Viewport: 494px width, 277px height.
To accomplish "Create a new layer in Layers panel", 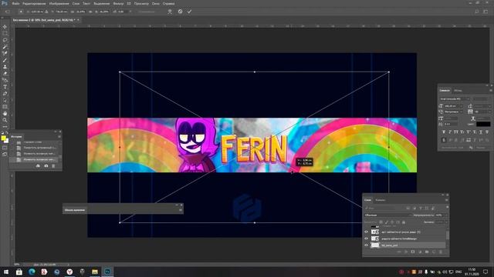I will (434, 252).
